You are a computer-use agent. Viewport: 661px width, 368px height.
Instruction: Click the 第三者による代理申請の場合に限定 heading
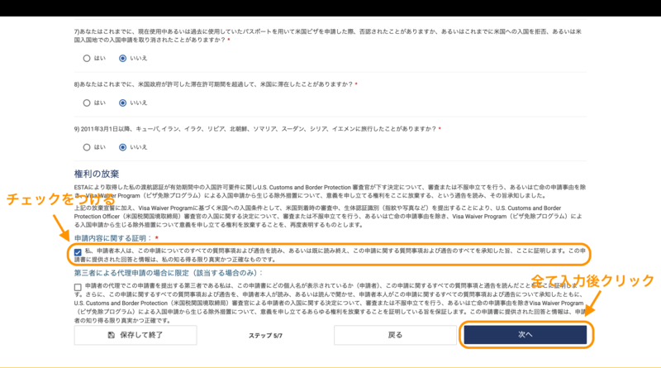pyautogui.click(x=169, y=273)
